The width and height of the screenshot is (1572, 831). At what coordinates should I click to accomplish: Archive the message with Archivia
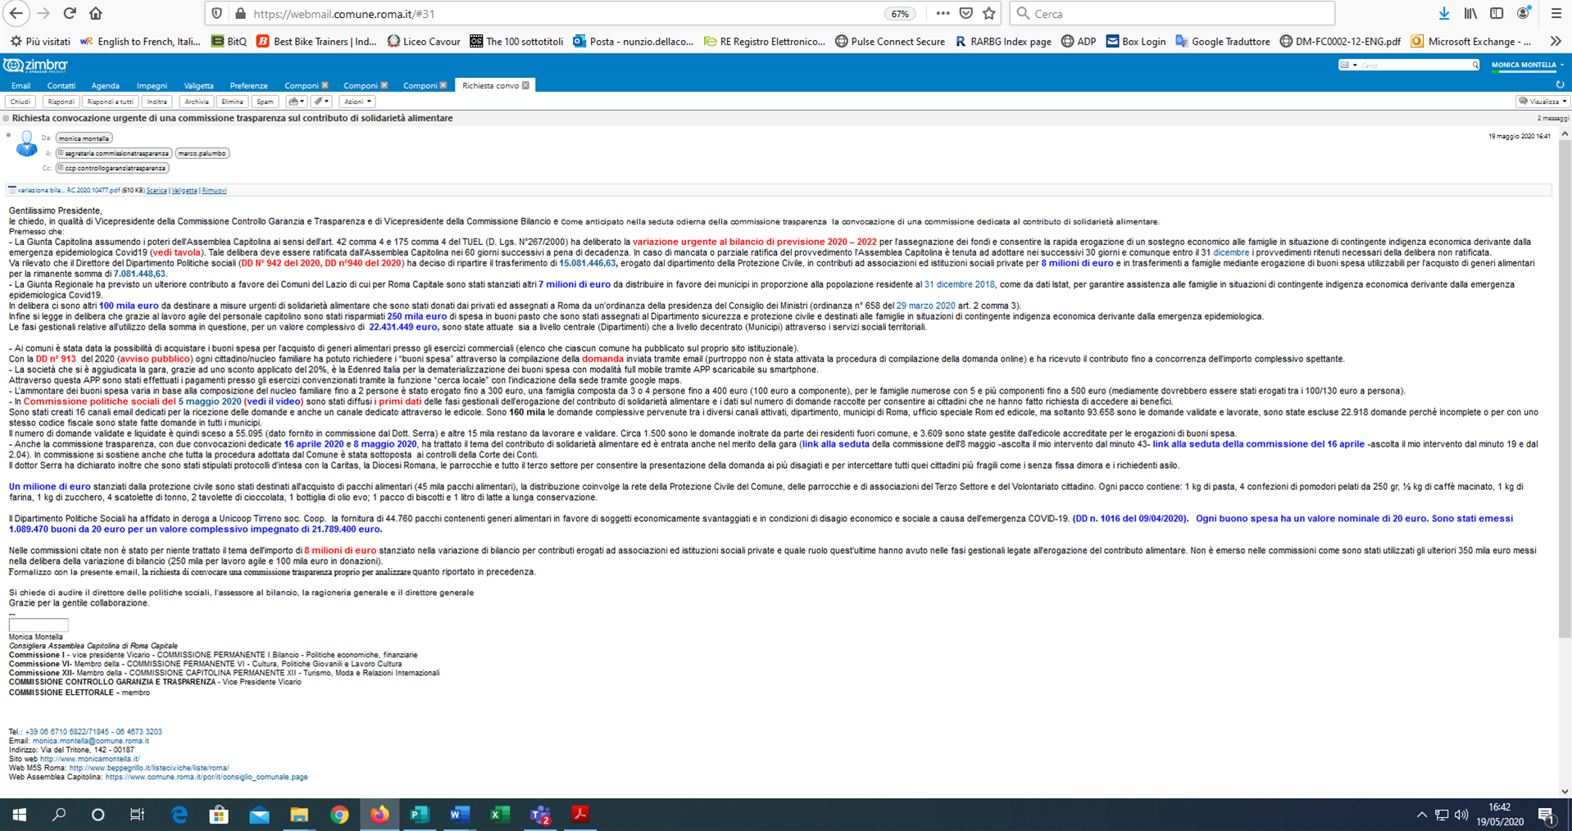coord(197,102)
